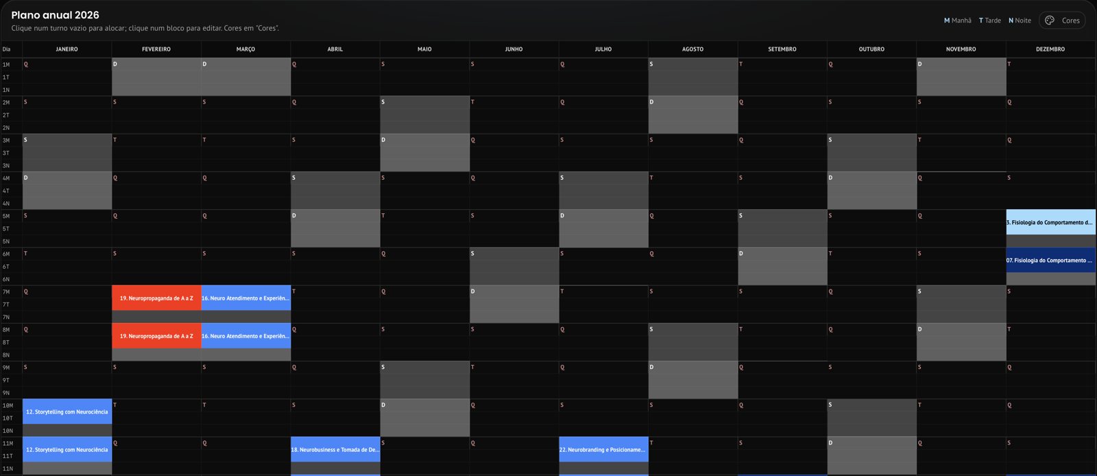The height and width of the screenshot is (476, 1097).
Task: Click the gray Sunday cell 1M in Fevereiro
Action: pyautogui.click(x=156, y=64)
